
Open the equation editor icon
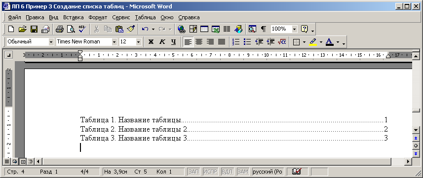282,42
